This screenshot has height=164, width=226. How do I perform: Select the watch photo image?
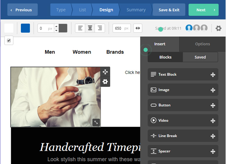(56, 97)
